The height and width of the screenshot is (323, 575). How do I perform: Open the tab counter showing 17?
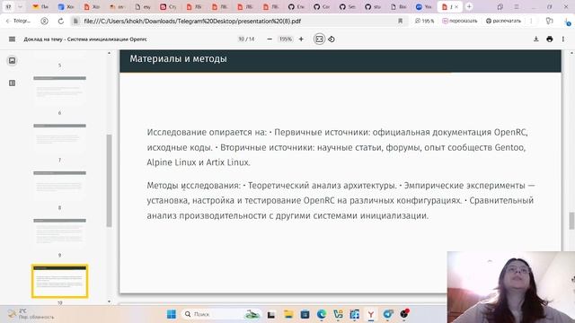(x=8, y=6)
